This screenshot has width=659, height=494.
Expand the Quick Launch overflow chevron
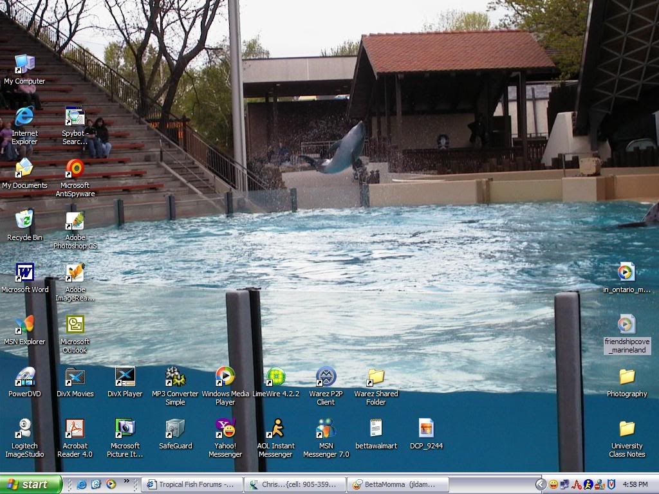[127, 481]
